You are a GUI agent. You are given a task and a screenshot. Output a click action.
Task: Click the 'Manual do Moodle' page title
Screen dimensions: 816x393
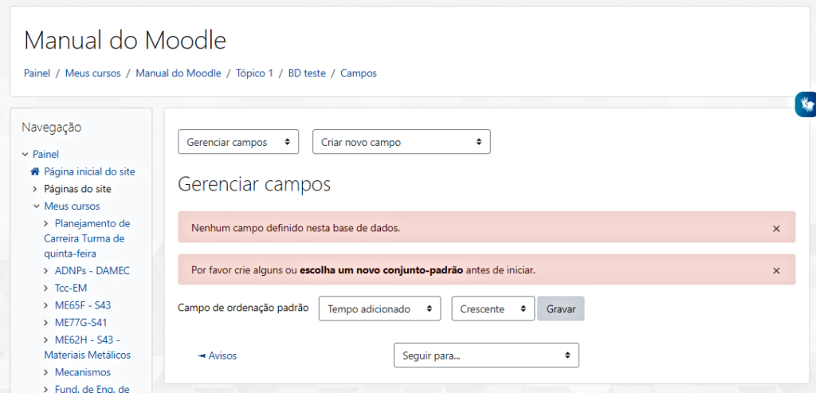click(125, 40)
